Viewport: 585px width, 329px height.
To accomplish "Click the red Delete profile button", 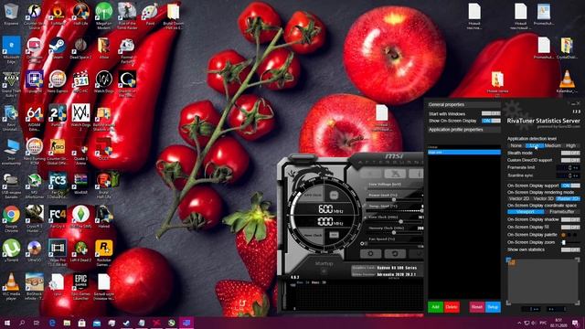I will click(x=452, y=307).
